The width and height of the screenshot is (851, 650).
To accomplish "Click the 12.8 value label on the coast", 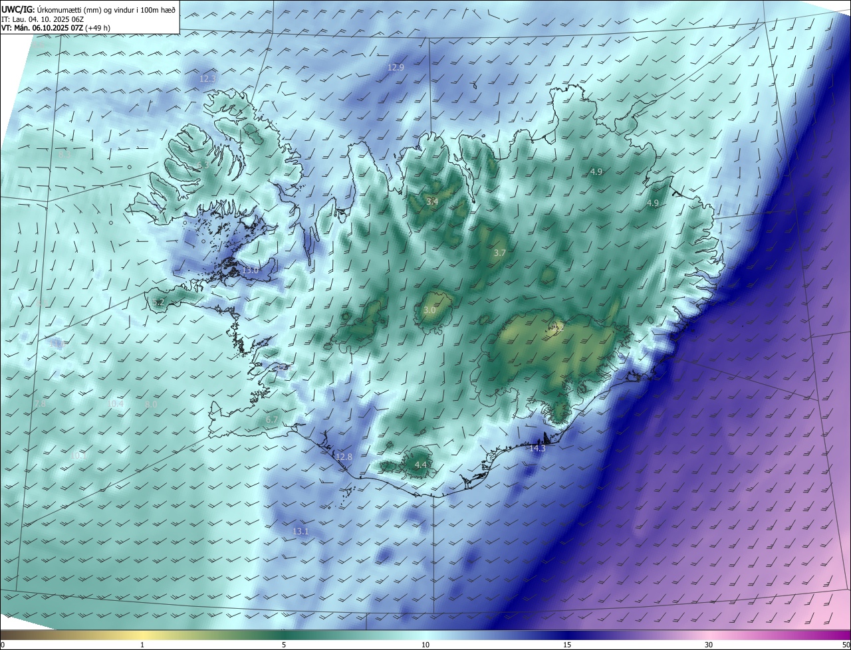I will [x=344, y=457].
